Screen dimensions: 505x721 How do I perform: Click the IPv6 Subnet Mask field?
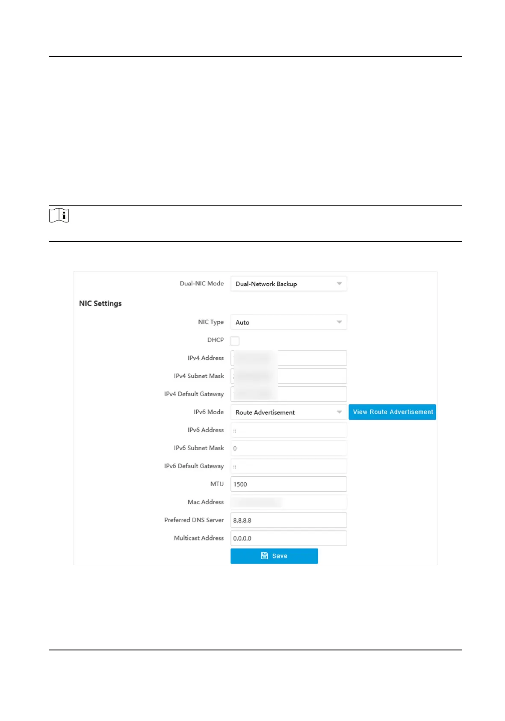pyautogui.click(x=289, y=448)
